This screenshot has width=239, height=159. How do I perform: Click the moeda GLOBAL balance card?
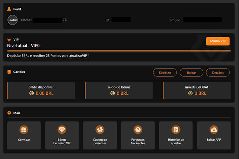pyautogui.click(x=197, y=90)
